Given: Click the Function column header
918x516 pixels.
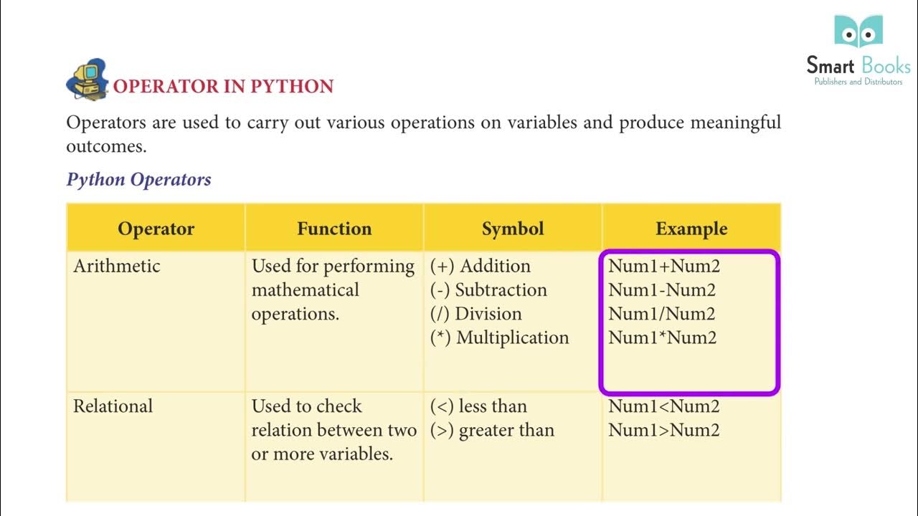Looking at the screenshot, I should click(x=334, y=229).
